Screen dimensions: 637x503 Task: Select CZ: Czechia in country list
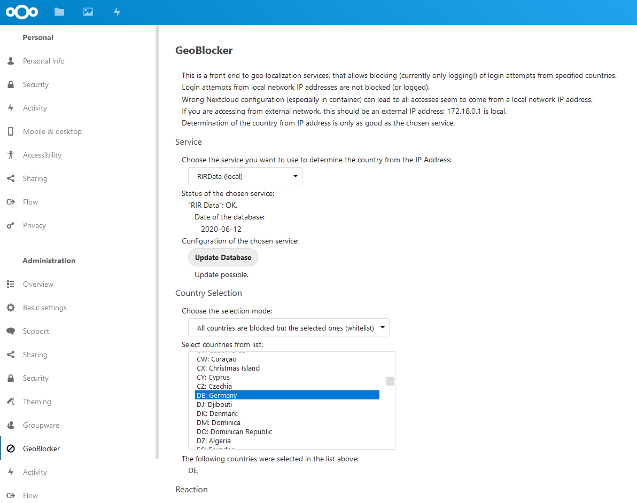[287, 387]
